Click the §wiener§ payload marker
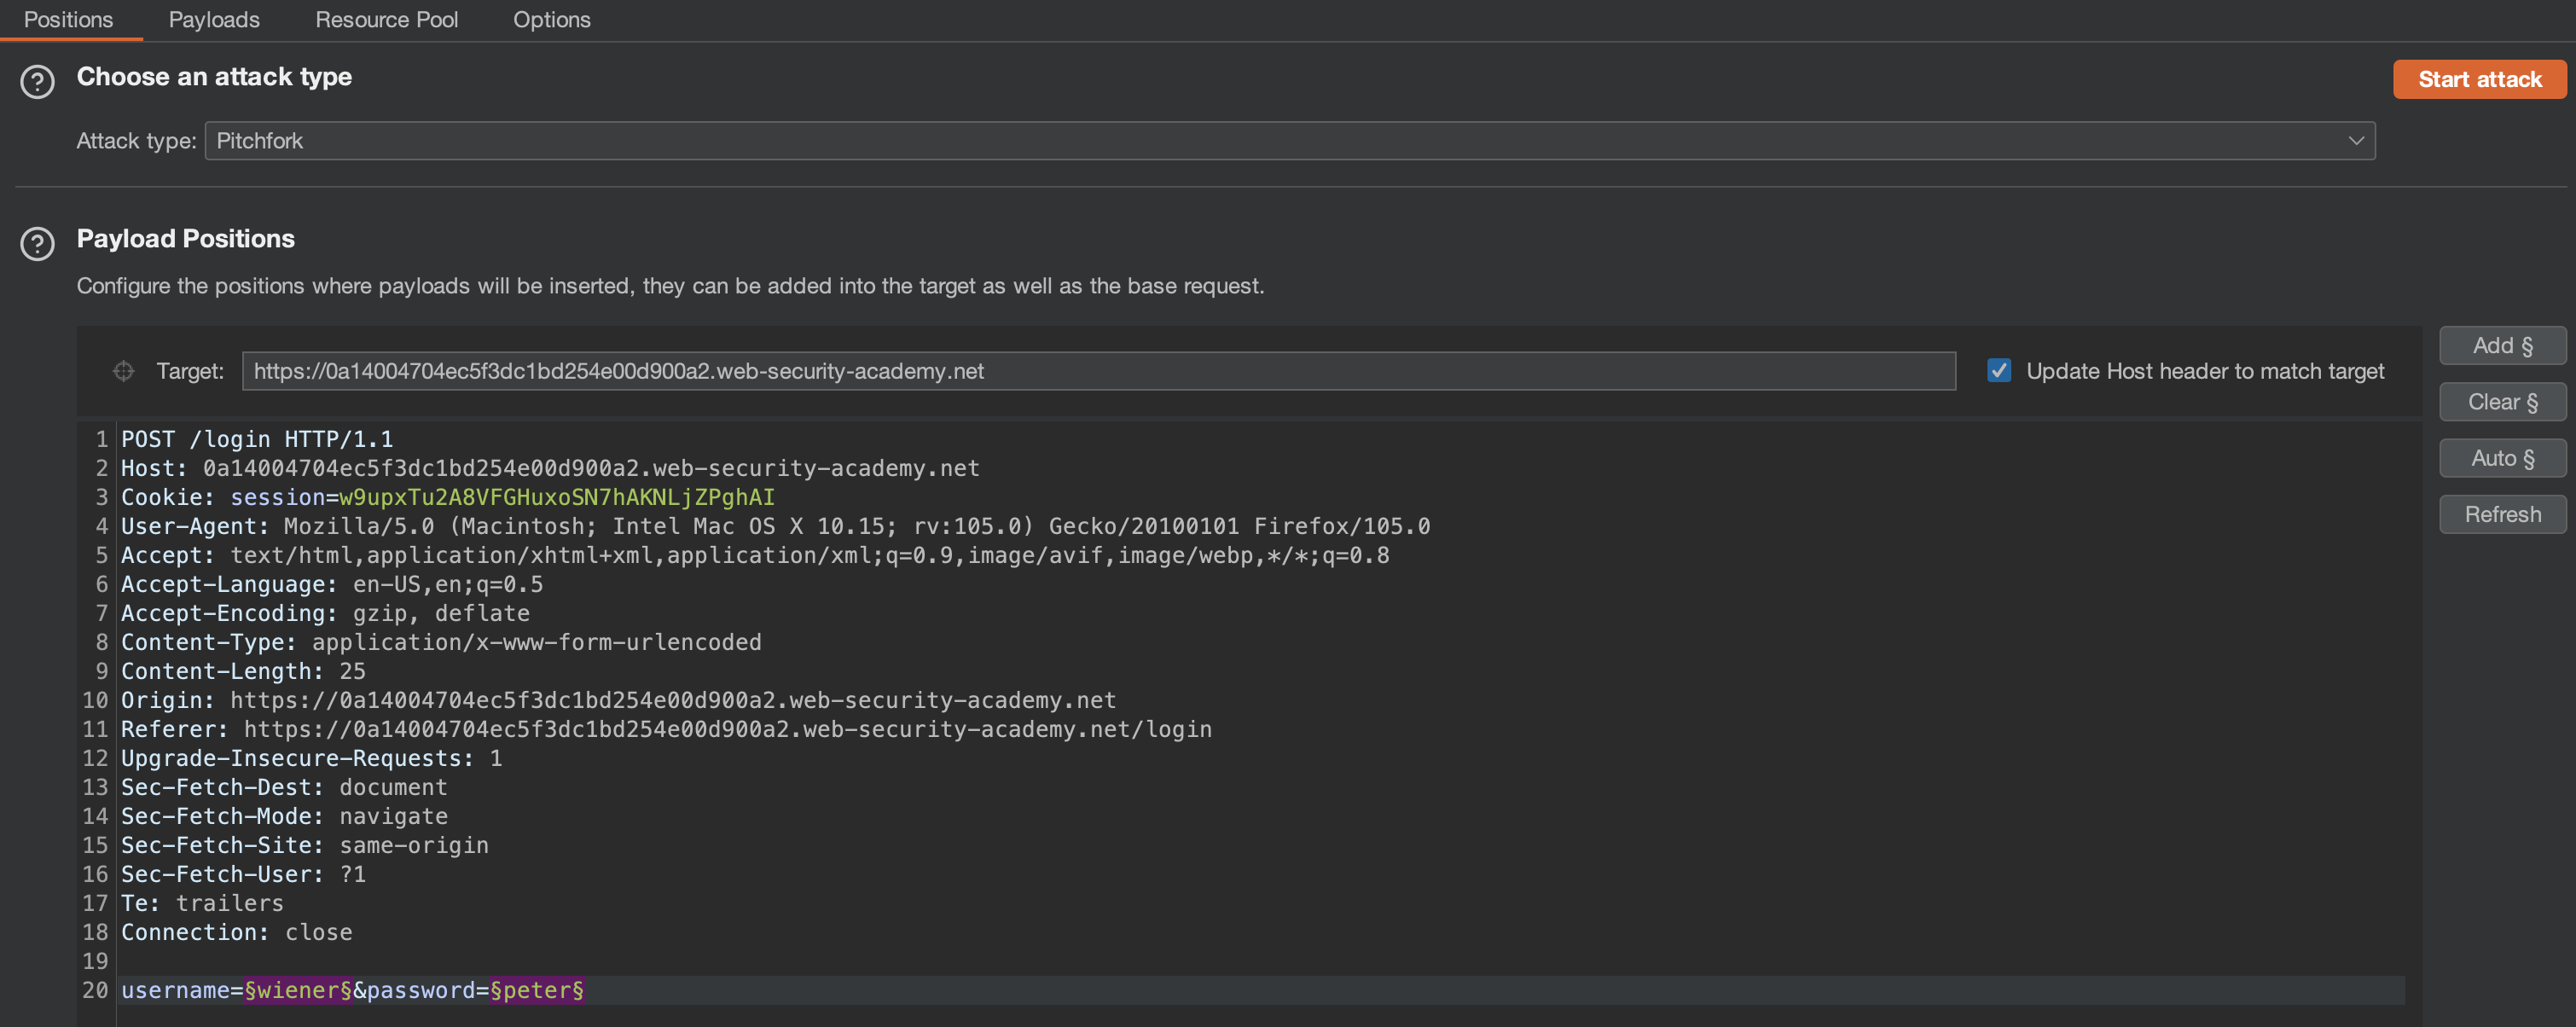Viewport: 2576px width, 1027px height. tap(298, 990)
